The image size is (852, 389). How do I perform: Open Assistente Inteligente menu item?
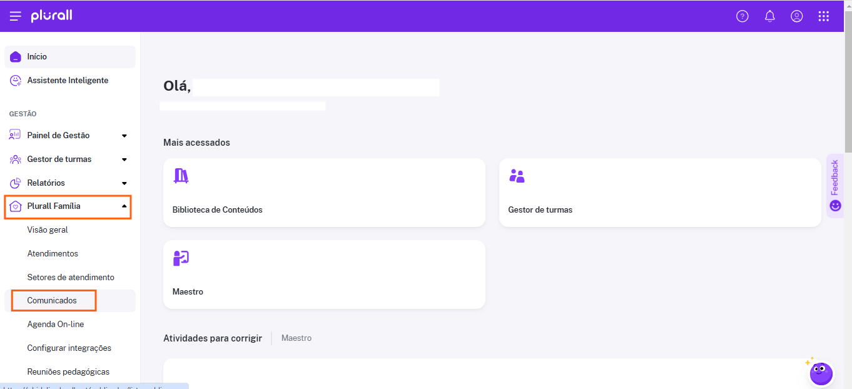click(x=70, y=81)
